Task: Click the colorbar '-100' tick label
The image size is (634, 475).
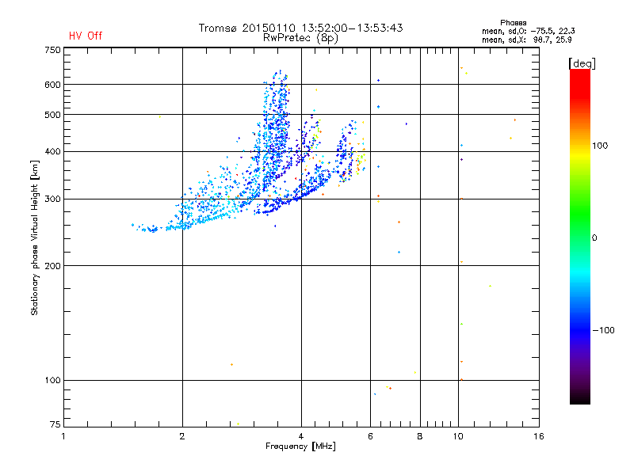Action: pos(603,330)
